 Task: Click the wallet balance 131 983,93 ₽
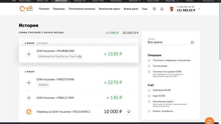pos(186,10)
